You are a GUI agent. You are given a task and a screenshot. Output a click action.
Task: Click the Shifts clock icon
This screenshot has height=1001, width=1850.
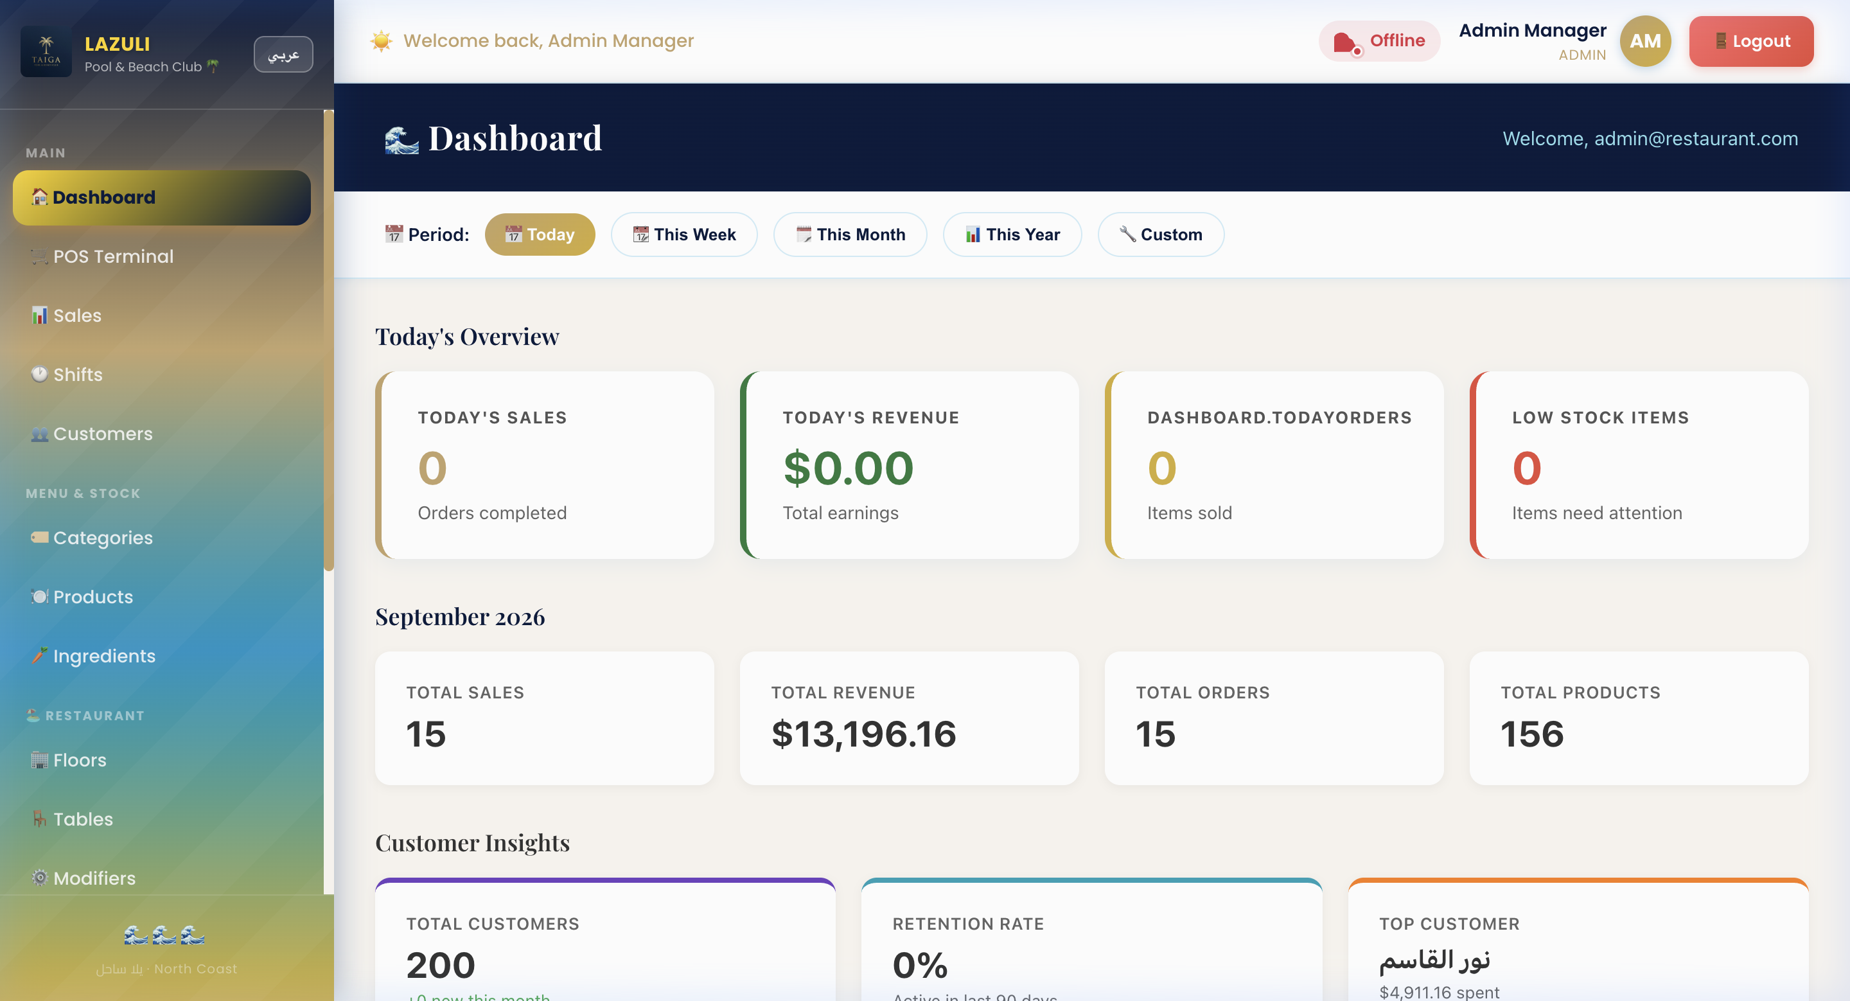[x=39, y=374]
